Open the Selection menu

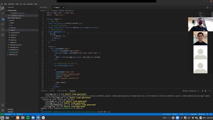(x=11, y=4)
